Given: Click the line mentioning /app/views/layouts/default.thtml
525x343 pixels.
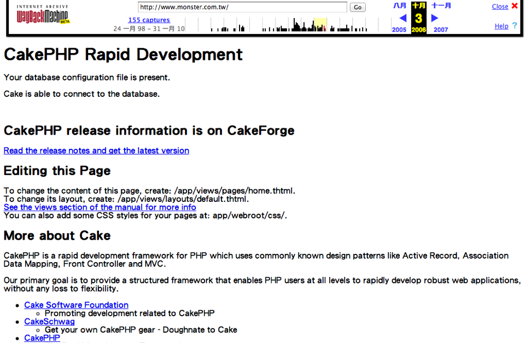Looking at the screenshot, I should coord(126,199).
